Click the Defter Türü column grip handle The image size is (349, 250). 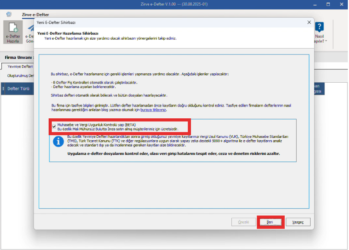(x=3, y=89)
